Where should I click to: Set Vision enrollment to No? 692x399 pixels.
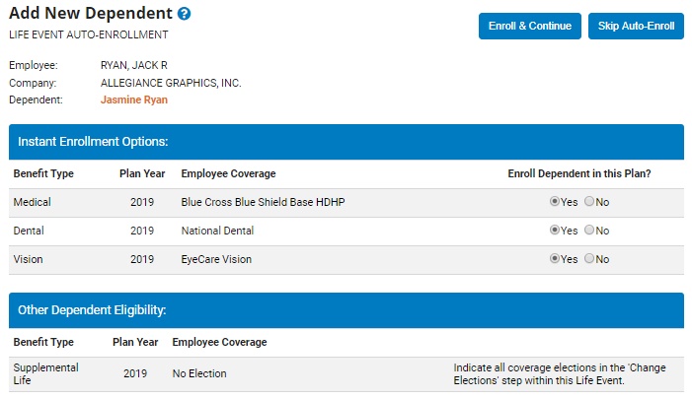590,259
